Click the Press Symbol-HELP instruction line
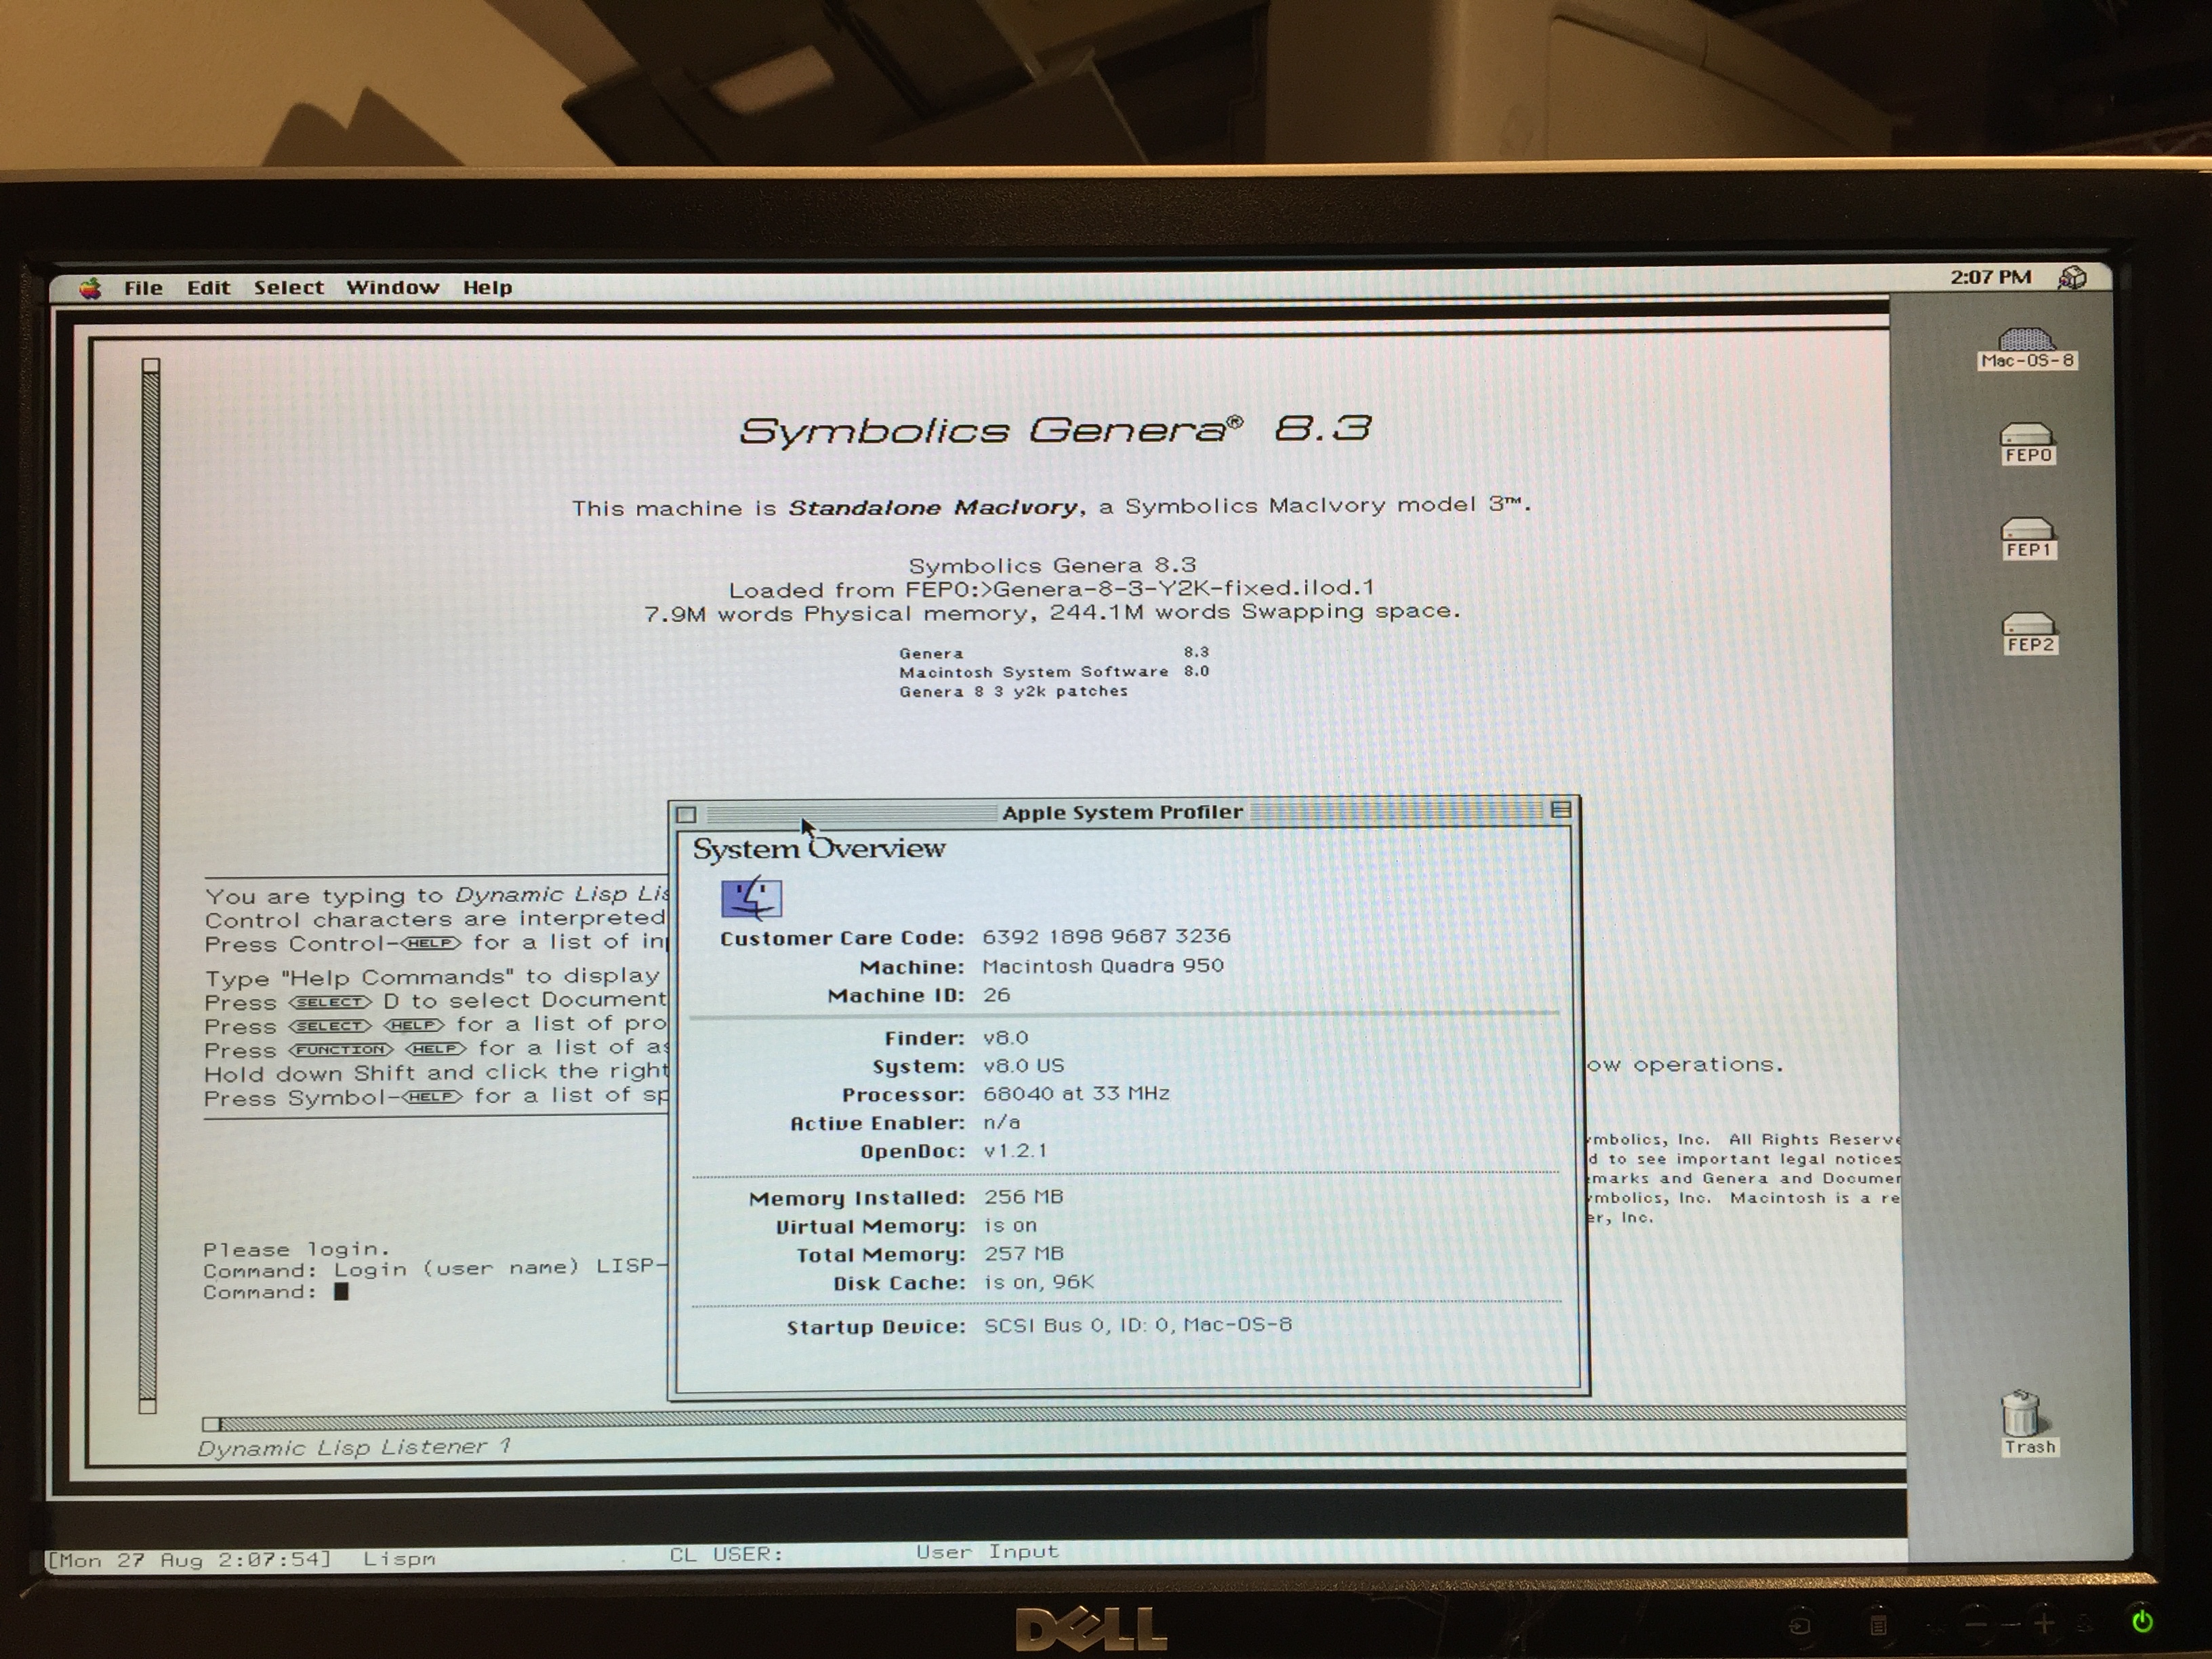Viewport: 2212px width, 1659px height. point(436,1096)
